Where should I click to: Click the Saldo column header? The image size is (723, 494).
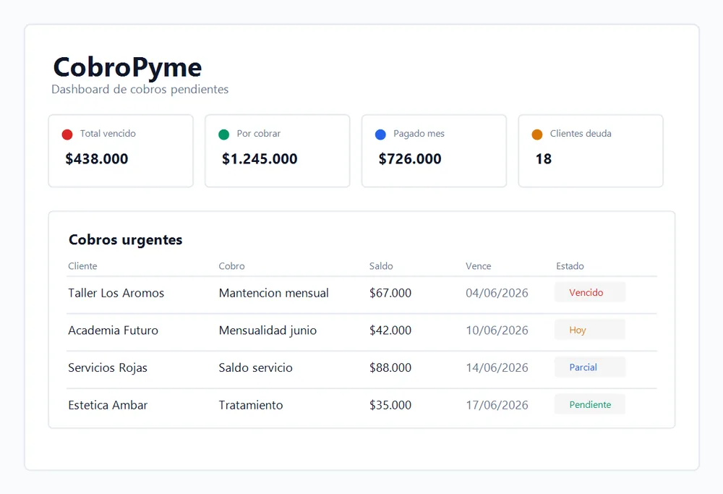pos(381,266)
